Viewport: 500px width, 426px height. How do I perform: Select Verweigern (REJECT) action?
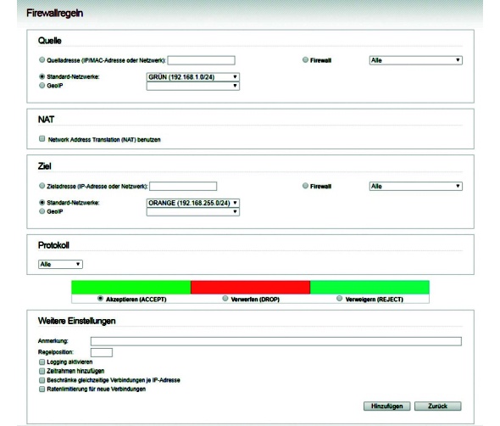pyautogui.click(x=339, y=298)
